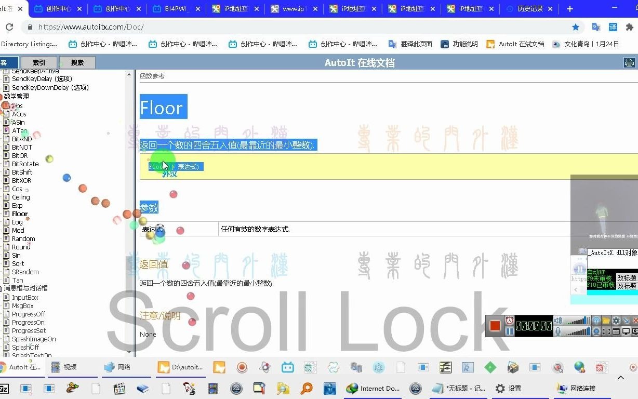The image size is (638, 399).
Task: Pause the screen recording
Action: click(510, 331)
